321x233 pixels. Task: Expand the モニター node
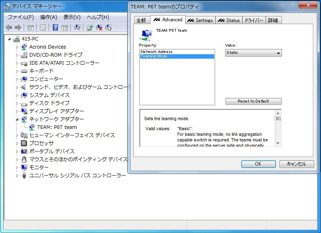click(x=17, y=168)
